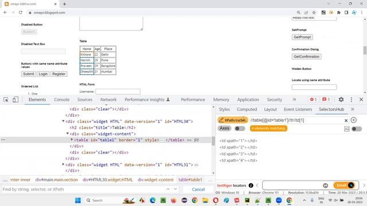Switch to the Console tab

coord(61,100)
